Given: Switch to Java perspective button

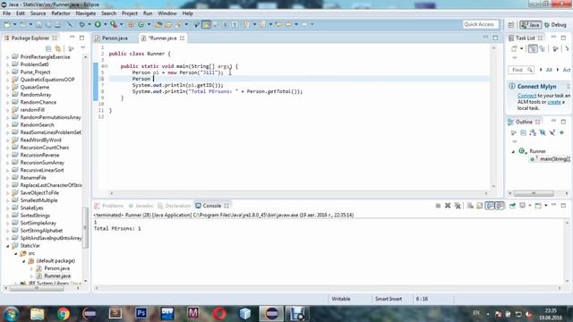Looking at the screenshot, I should point(531,24).
